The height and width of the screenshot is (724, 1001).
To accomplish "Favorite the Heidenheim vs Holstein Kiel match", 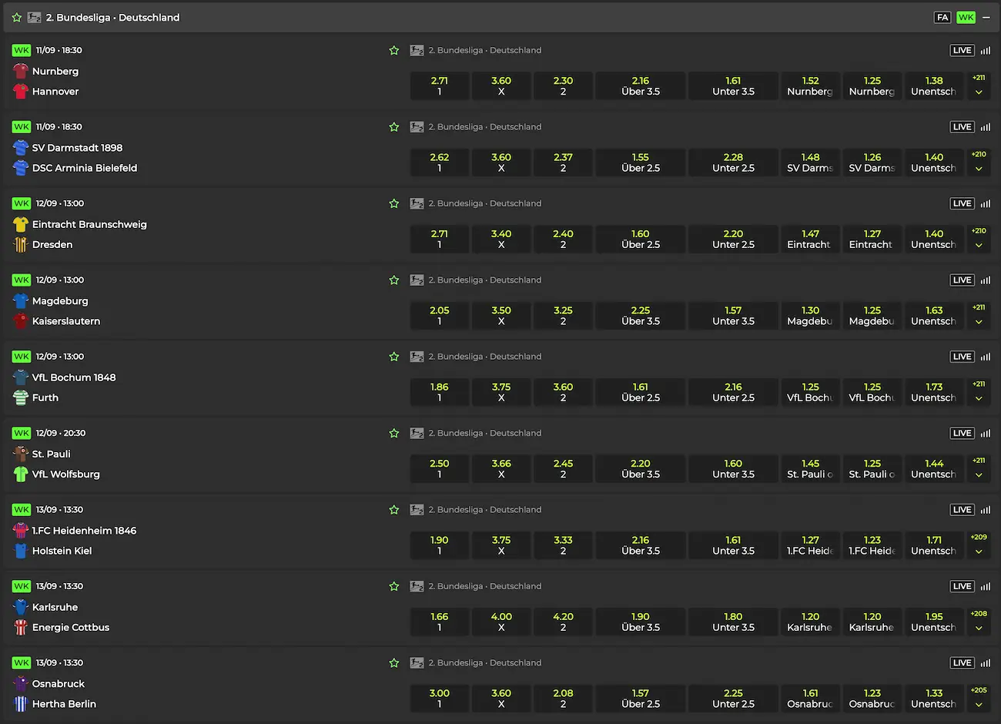I will (x=394, y=509).
